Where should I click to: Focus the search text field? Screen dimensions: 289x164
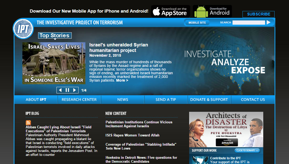249,23
